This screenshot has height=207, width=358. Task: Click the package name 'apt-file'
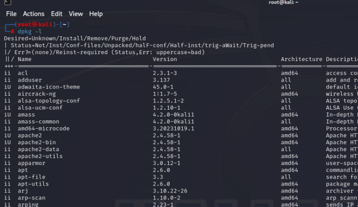pyautogui.click(x=32, y=177)
